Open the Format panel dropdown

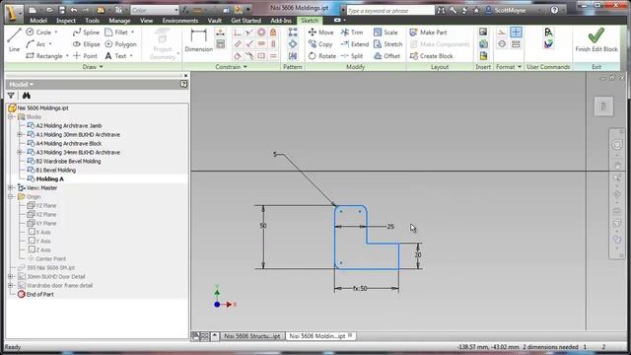tap(509, 67)
